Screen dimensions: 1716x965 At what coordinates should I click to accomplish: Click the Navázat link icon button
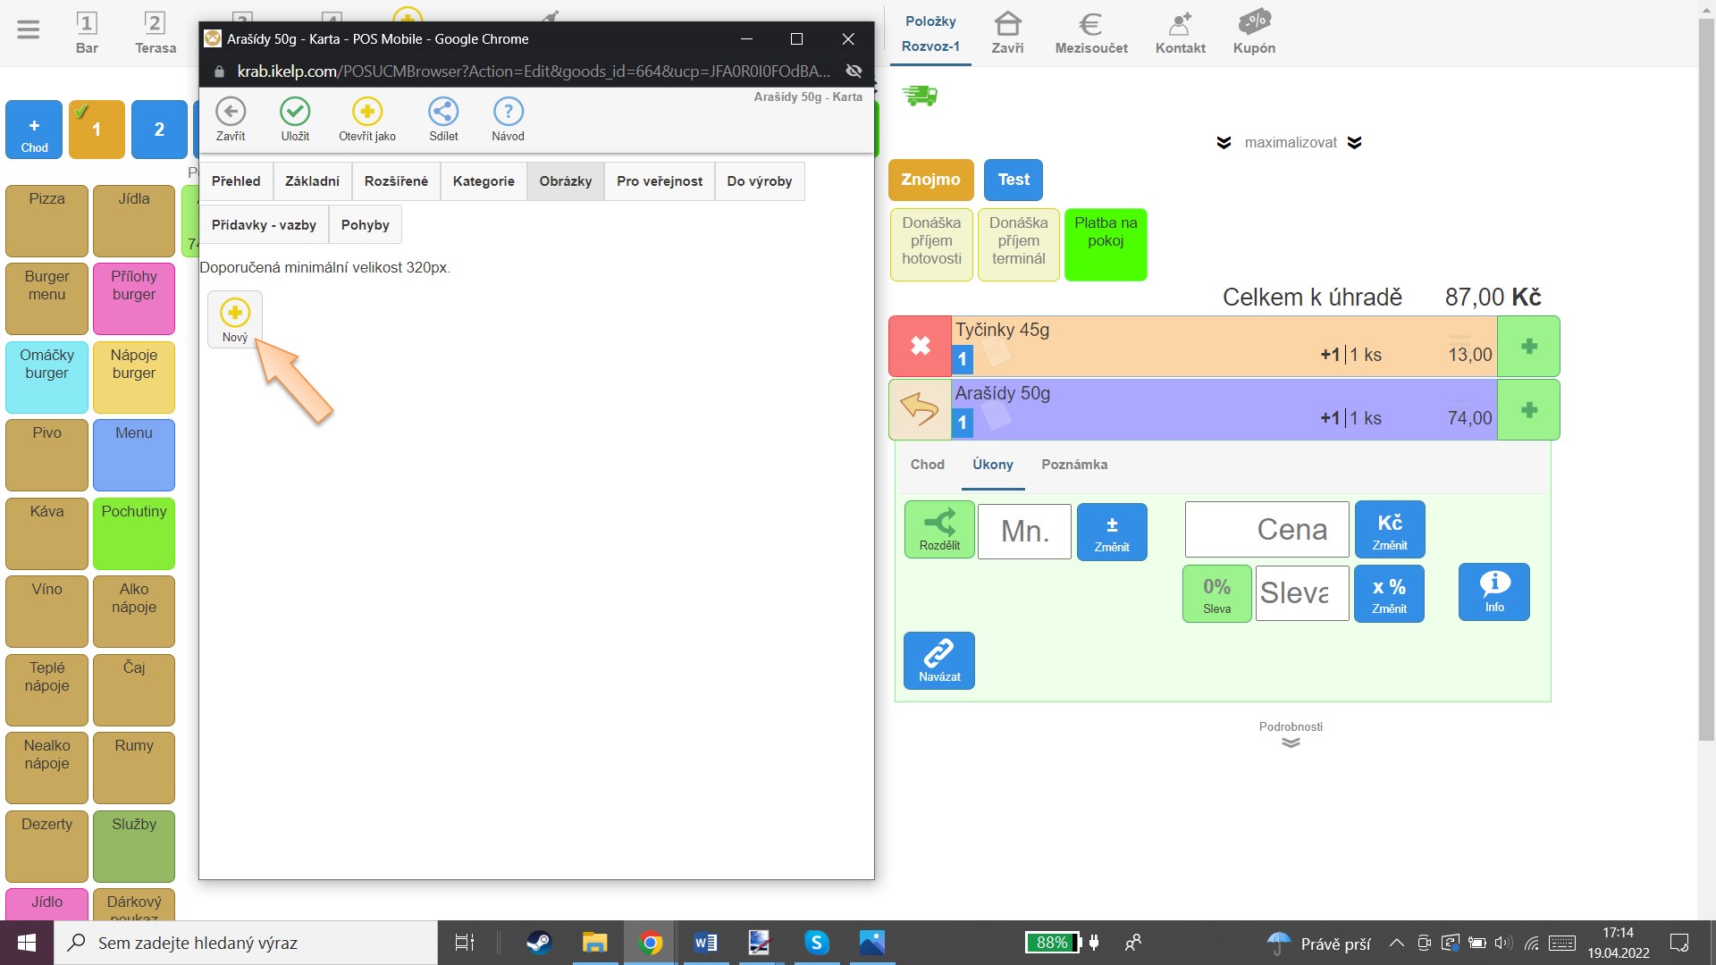point(939,661)
